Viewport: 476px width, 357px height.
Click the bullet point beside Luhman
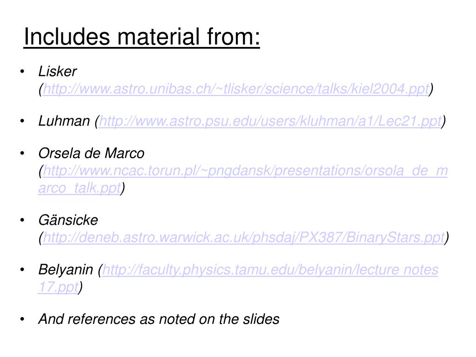pyautogui.click(x=22, y=121)
